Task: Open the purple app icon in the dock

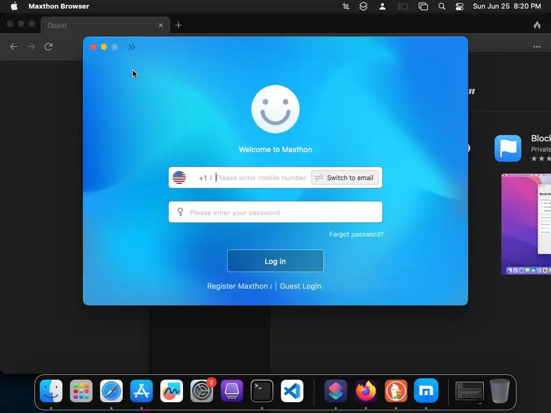Action: click(x=232, y=391)
